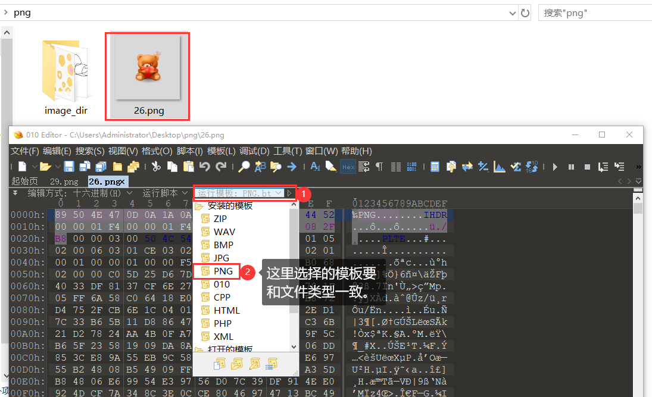Save the current file with the floppy icon
The width and height of the screenshot is (652, 397).
tap(69, 167)
